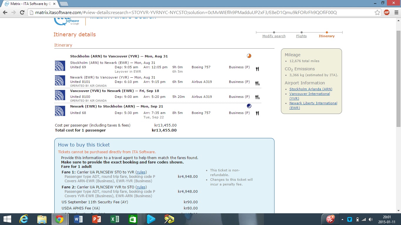
Task: Open PowerPoint from the taskbar
Action: [x=96, y=219]
